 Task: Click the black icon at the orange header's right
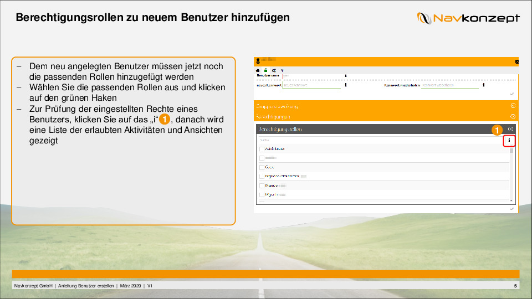pos(516,61)
